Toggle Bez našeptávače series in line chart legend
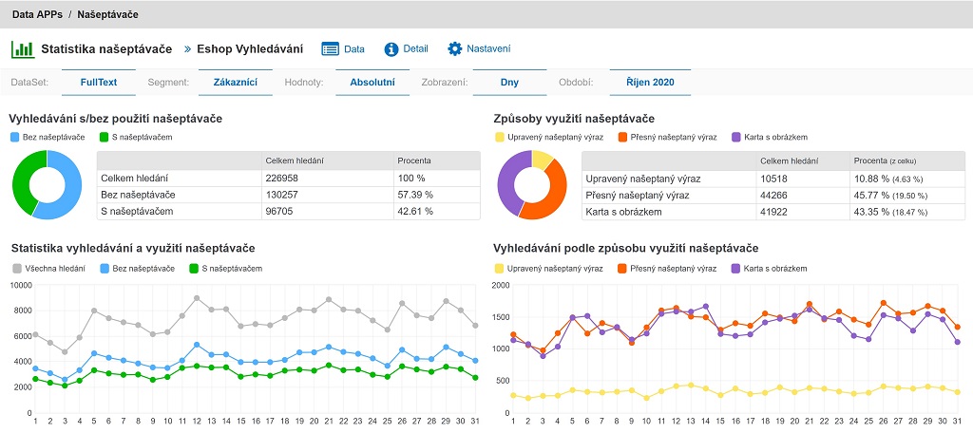 (137, 269)
